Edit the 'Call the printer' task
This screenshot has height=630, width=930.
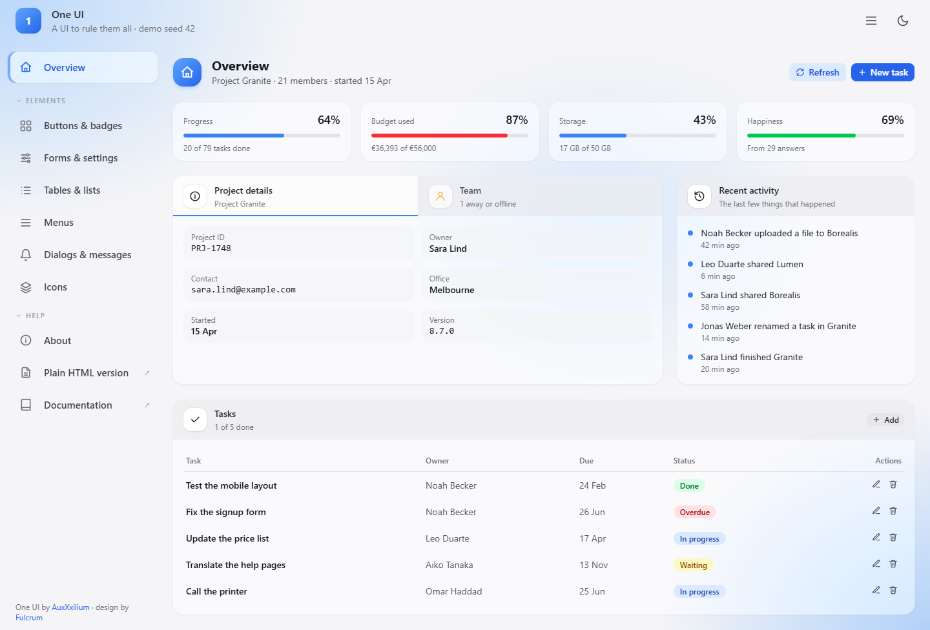coord(876,591)
